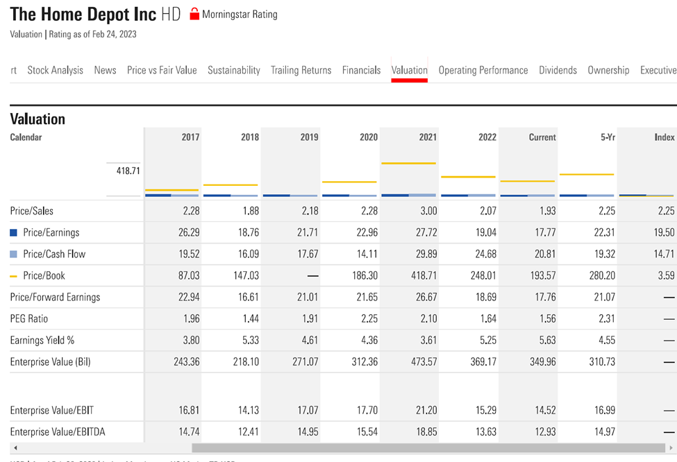Click the 5-Yr column header
This screenshot has width=677, height=462.
tap(608, 137)
